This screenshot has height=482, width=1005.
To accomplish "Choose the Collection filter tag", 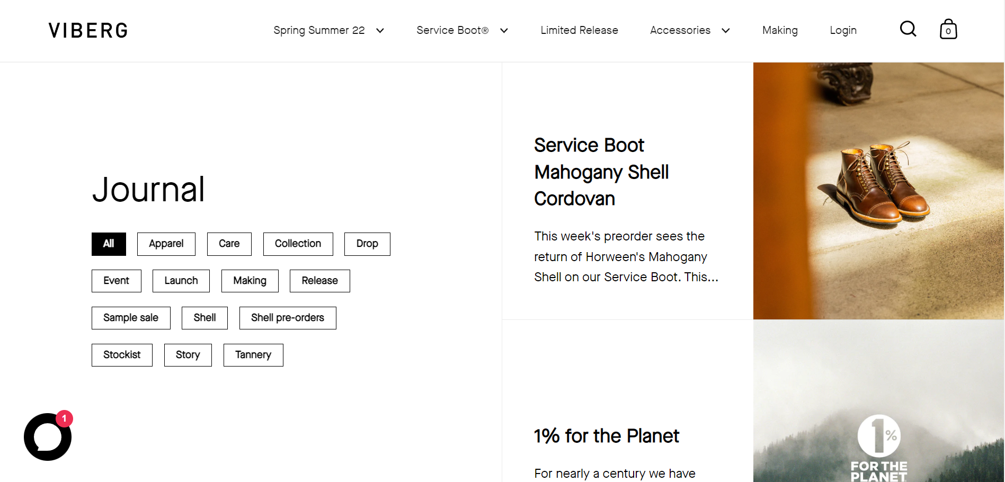I will pos(298,244).
